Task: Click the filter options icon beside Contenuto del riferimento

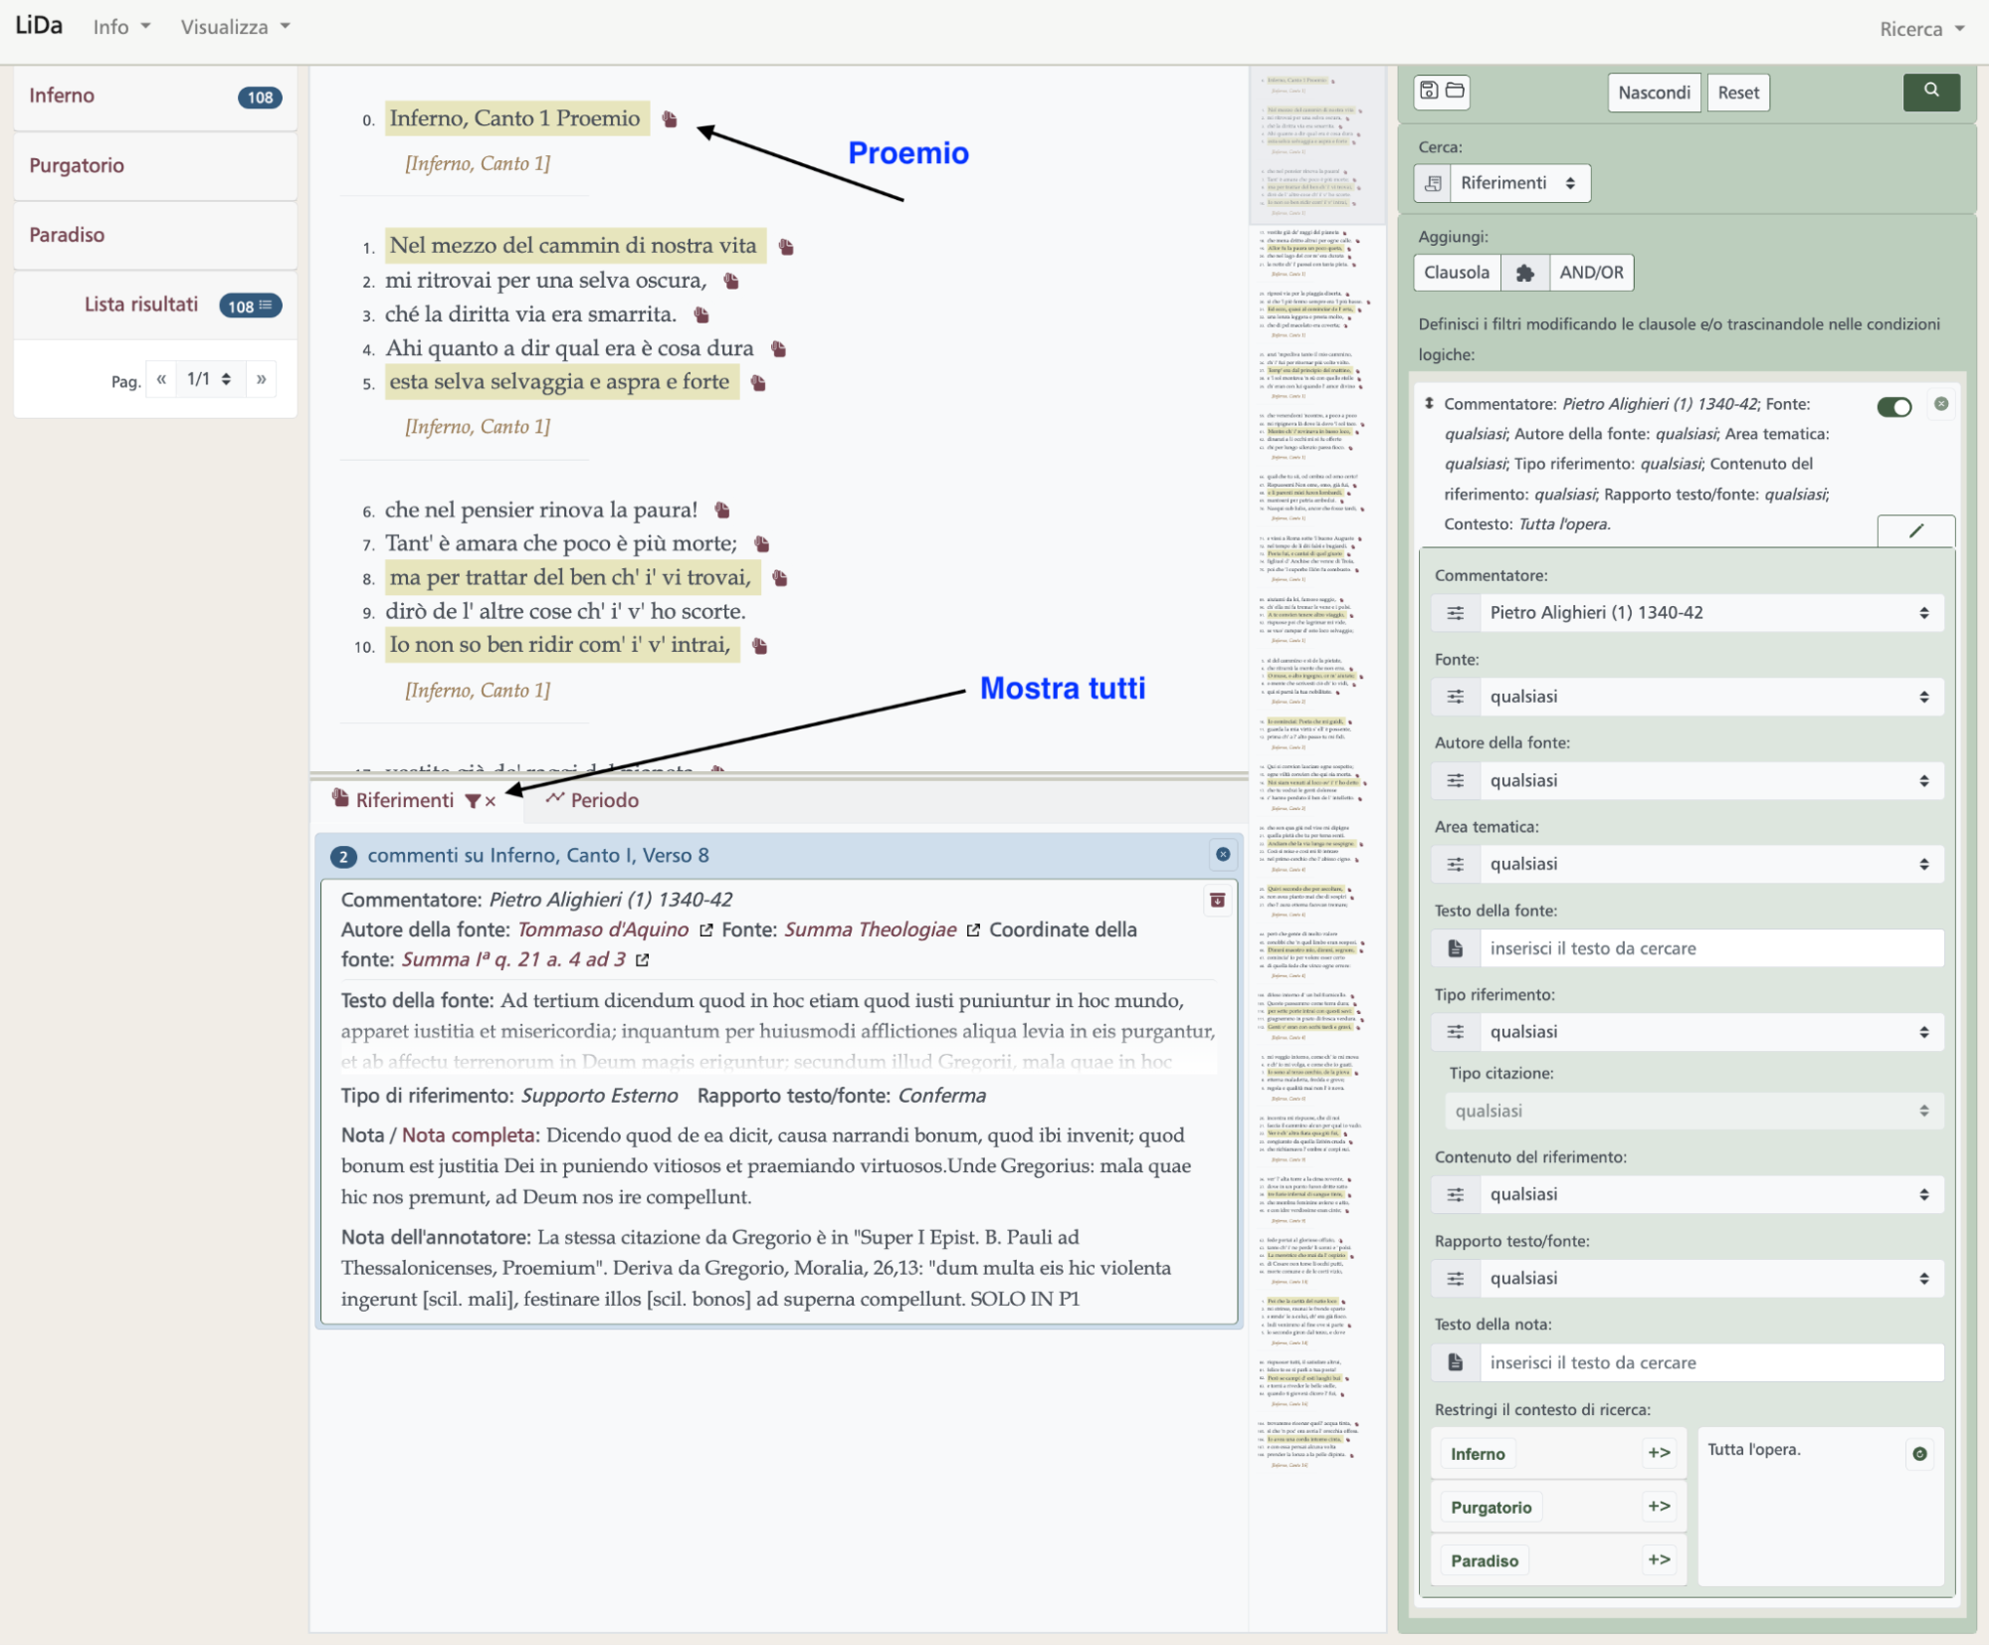Action: 1456,1195
